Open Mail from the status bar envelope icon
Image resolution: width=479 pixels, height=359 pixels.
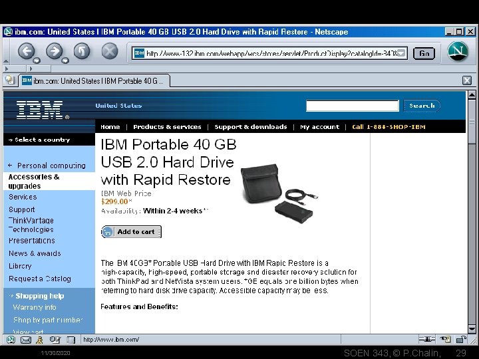tap(26, 340)
